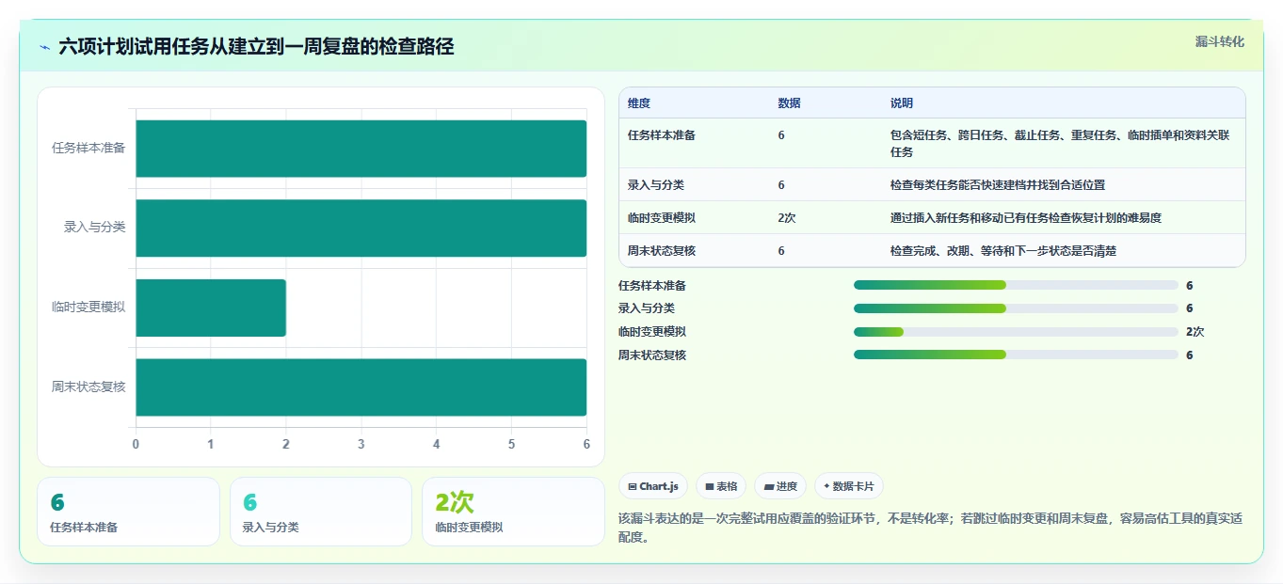Click the description starting 通过插入新任务
The image size is (1283, 584).
pos(1026,218)
